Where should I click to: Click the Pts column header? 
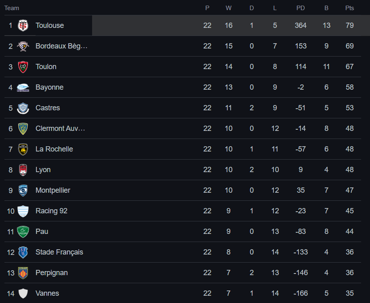coord(349,8)
